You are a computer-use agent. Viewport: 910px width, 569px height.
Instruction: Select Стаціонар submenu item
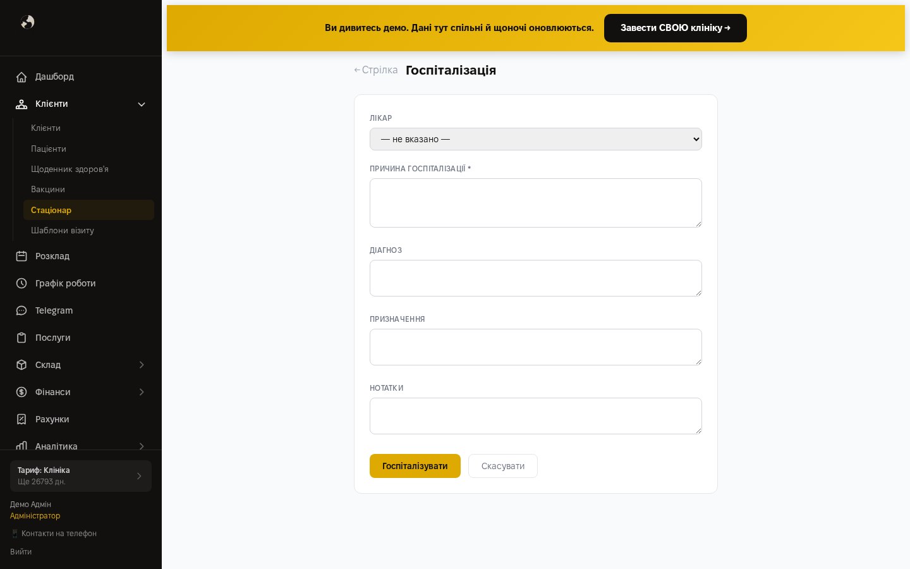click(x=88, y=210)
